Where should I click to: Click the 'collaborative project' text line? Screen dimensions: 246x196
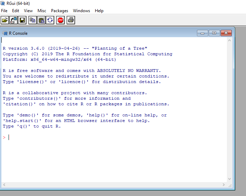click(x=75, y=93)
